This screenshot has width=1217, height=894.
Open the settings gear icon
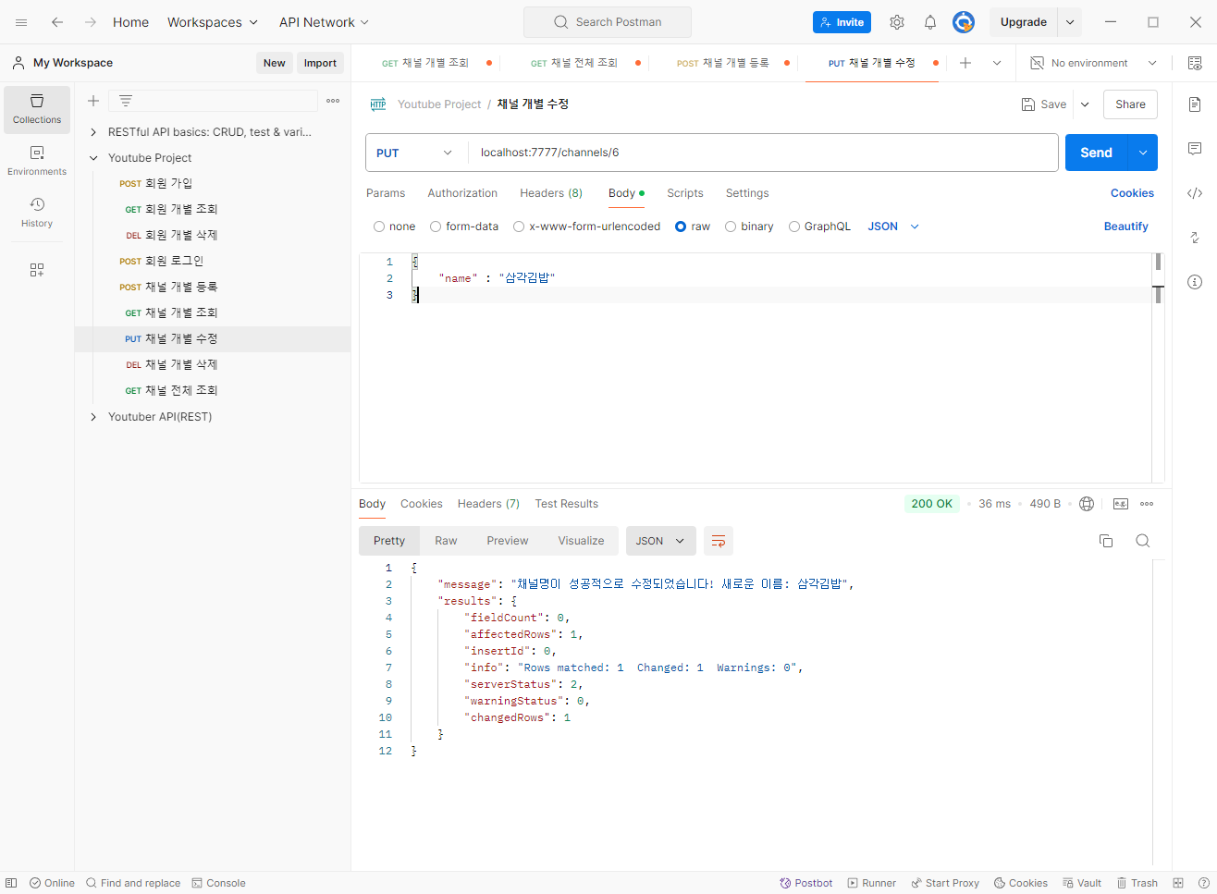(x=897, y=22)
